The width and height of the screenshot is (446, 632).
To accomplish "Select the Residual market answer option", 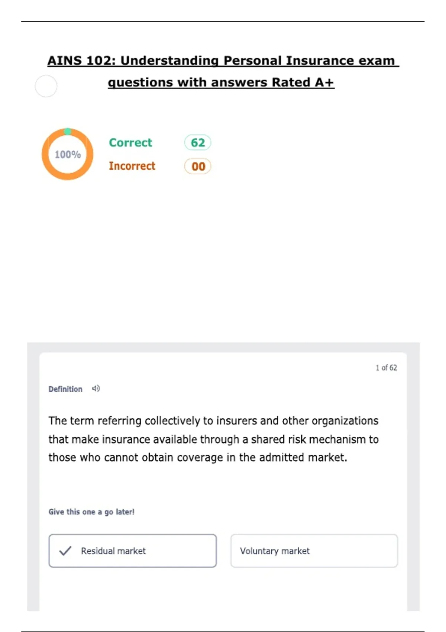I will (x=132, y=551).
